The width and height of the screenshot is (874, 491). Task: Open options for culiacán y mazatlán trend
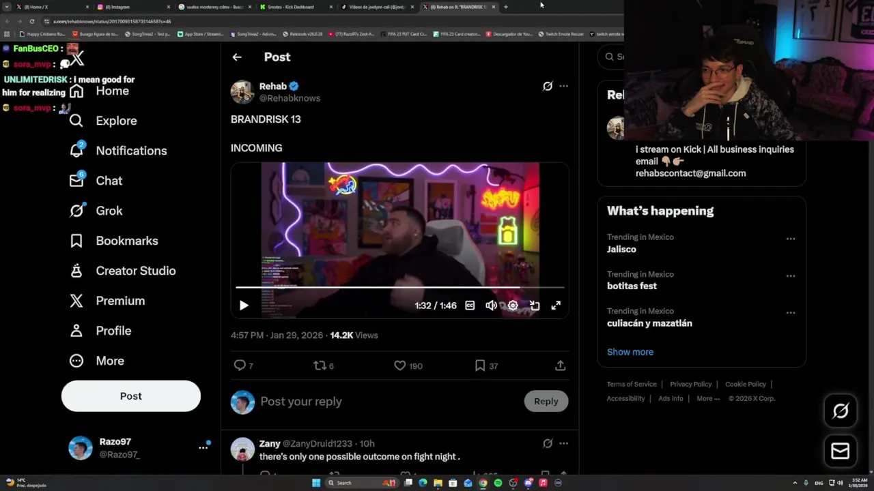point(790,312)
